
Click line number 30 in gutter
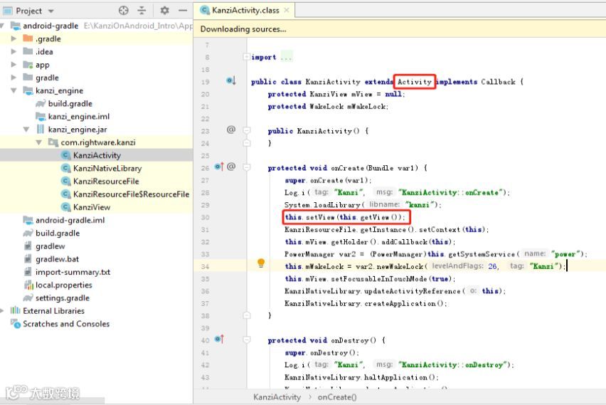[x=206, y=217]
